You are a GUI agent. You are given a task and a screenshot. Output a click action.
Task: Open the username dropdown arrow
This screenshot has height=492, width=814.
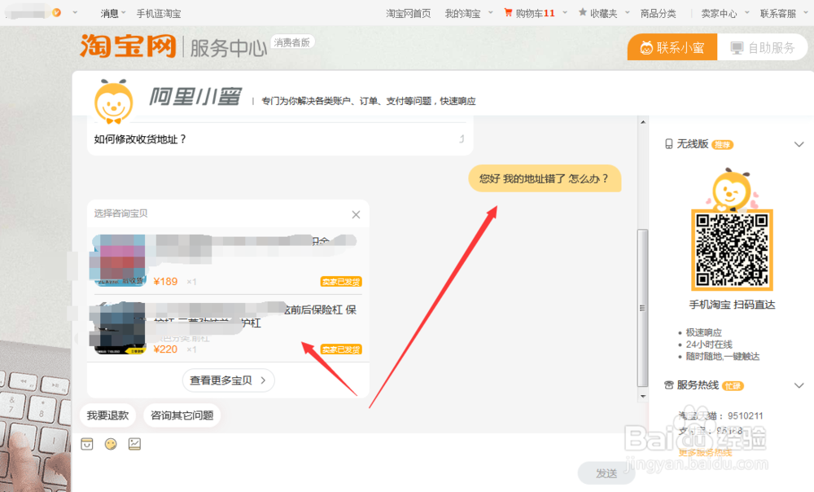75,12
